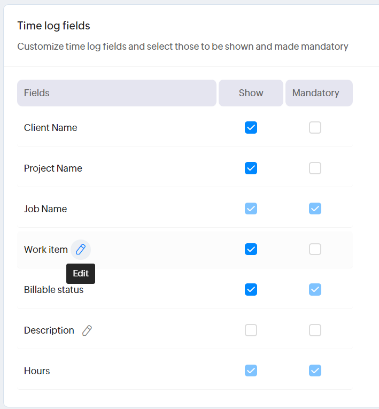Viewport: 379px width, 409px height.
Task: Select the Client Name field row label
Action: [x=50, y=128]
